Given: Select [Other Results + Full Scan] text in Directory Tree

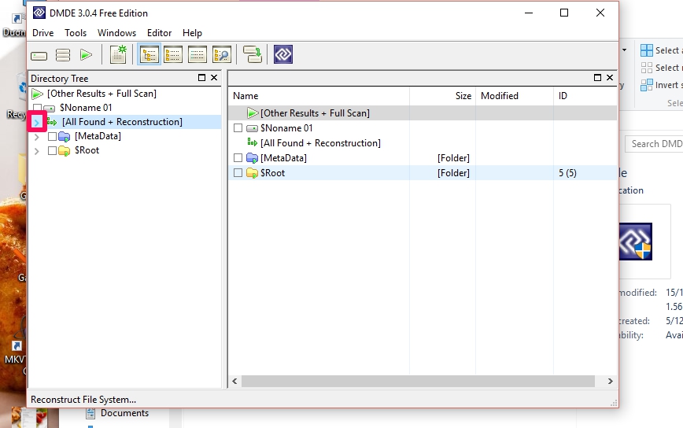Looking at the screenshot, I should [102, 94].
